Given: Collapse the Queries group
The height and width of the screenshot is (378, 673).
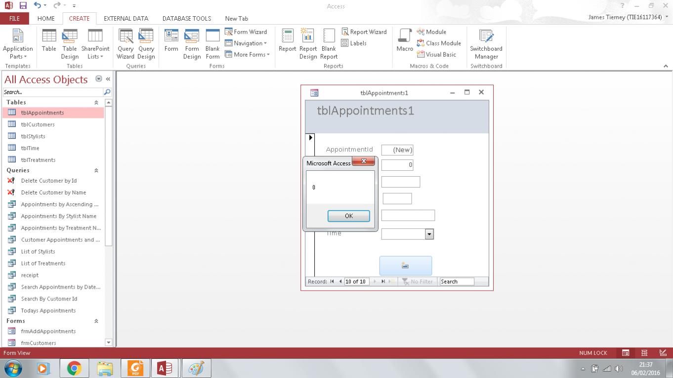Looking at the screenshot, I should tap(96, 170).
